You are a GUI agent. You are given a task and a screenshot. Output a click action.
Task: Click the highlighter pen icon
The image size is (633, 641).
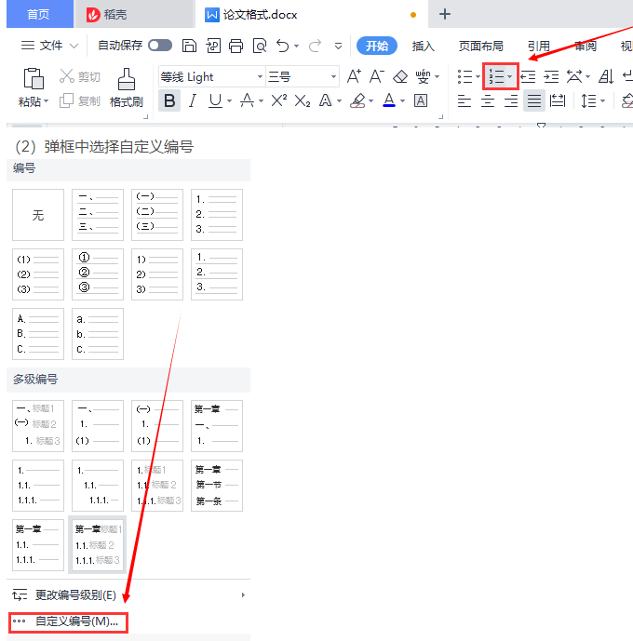357,100
